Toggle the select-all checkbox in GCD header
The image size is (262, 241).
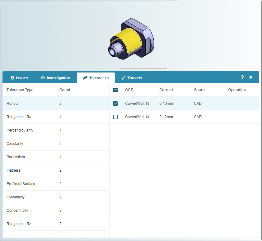pos(115,90)
